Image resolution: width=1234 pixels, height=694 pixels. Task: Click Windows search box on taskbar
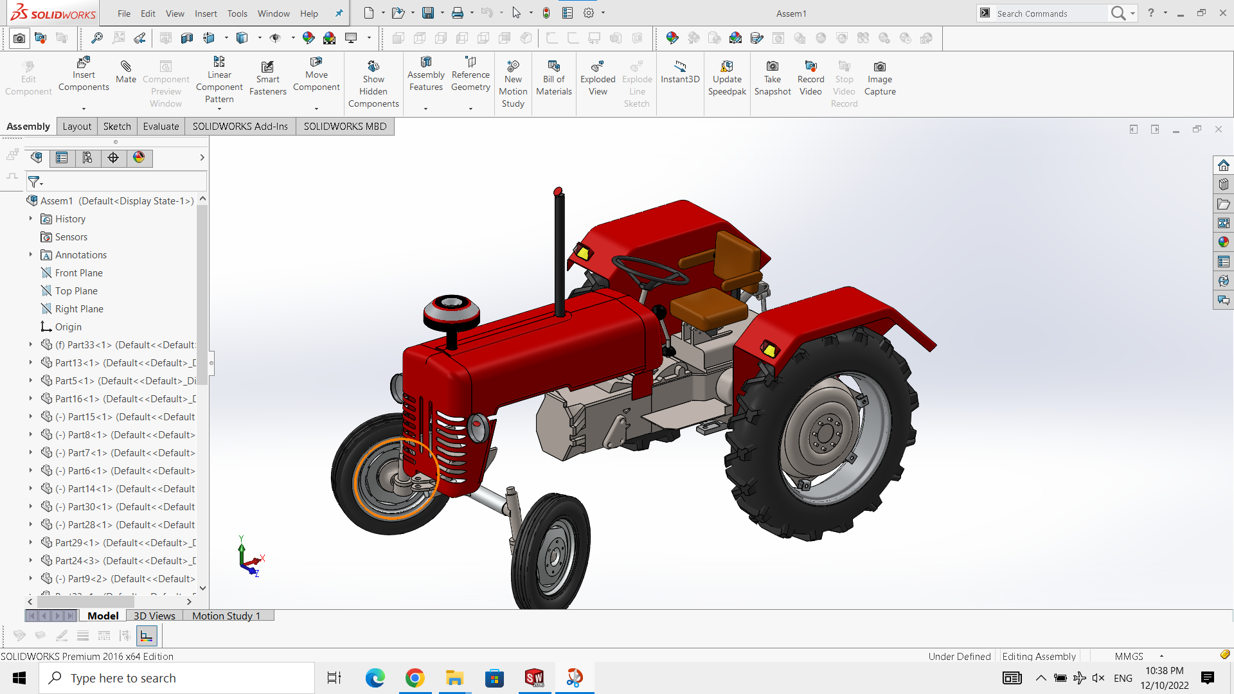click(x=177, y=678)
